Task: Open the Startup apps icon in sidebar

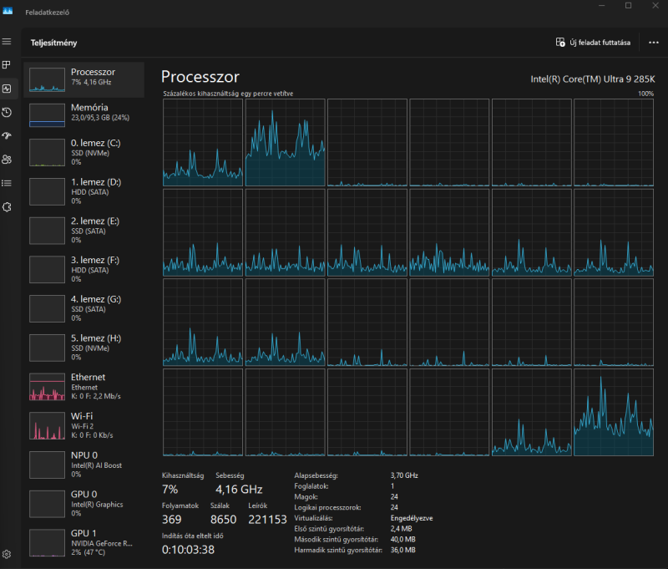Action: (x=7, y=136)
